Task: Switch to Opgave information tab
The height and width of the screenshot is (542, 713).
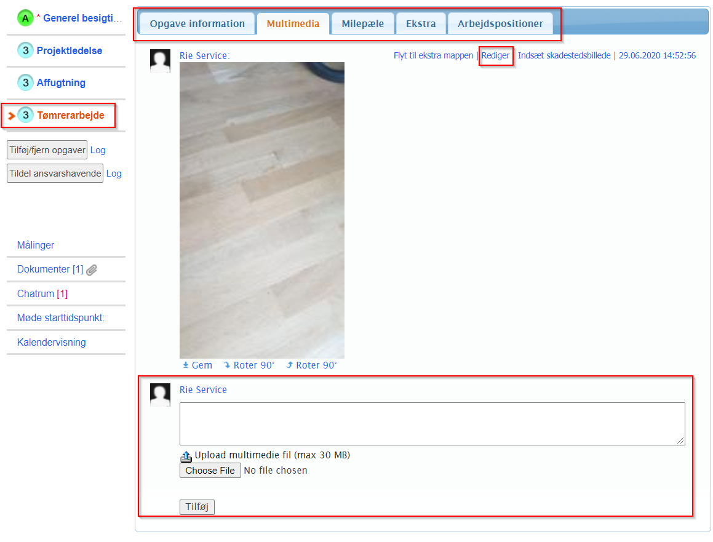Action: click(x=197, y=24)
